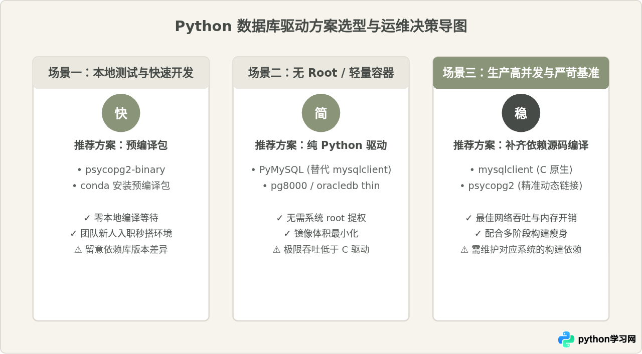Click the warning line 需维护对应系统的构建依赖
The image size is (642, 354).
(x=521, y=249)
